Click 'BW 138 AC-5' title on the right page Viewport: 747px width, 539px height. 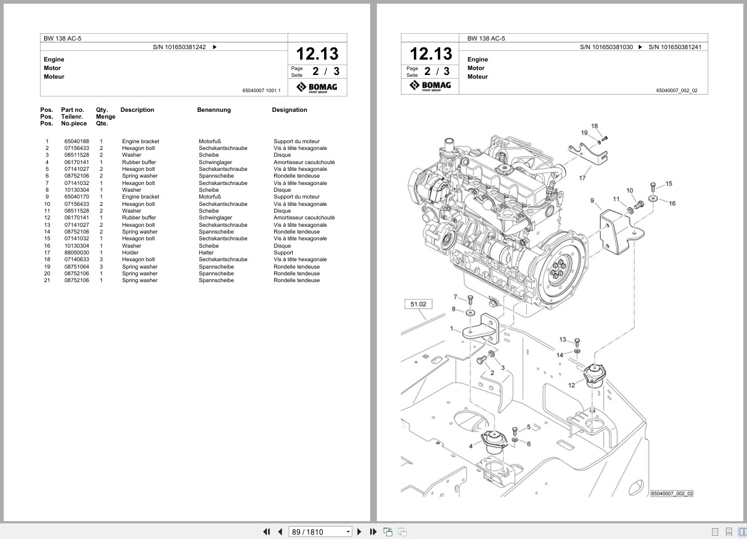[x=486, y=38]
